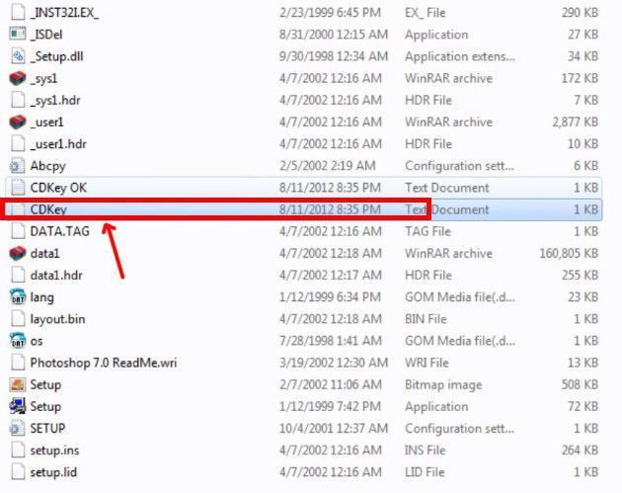The height and width of the screenshot is (493, 622).
Task: Select the setup.lid file icon
Action: tap(18, 472)
